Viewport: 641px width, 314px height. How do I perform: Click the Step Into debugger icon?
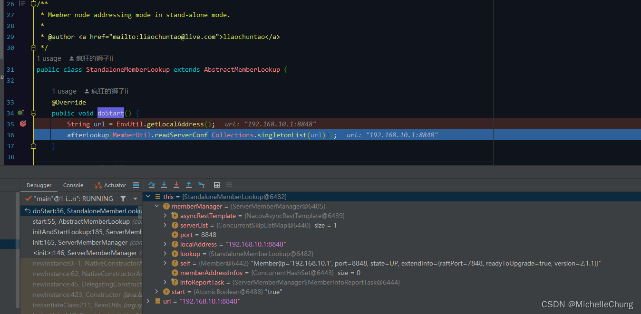pos(164,185)
